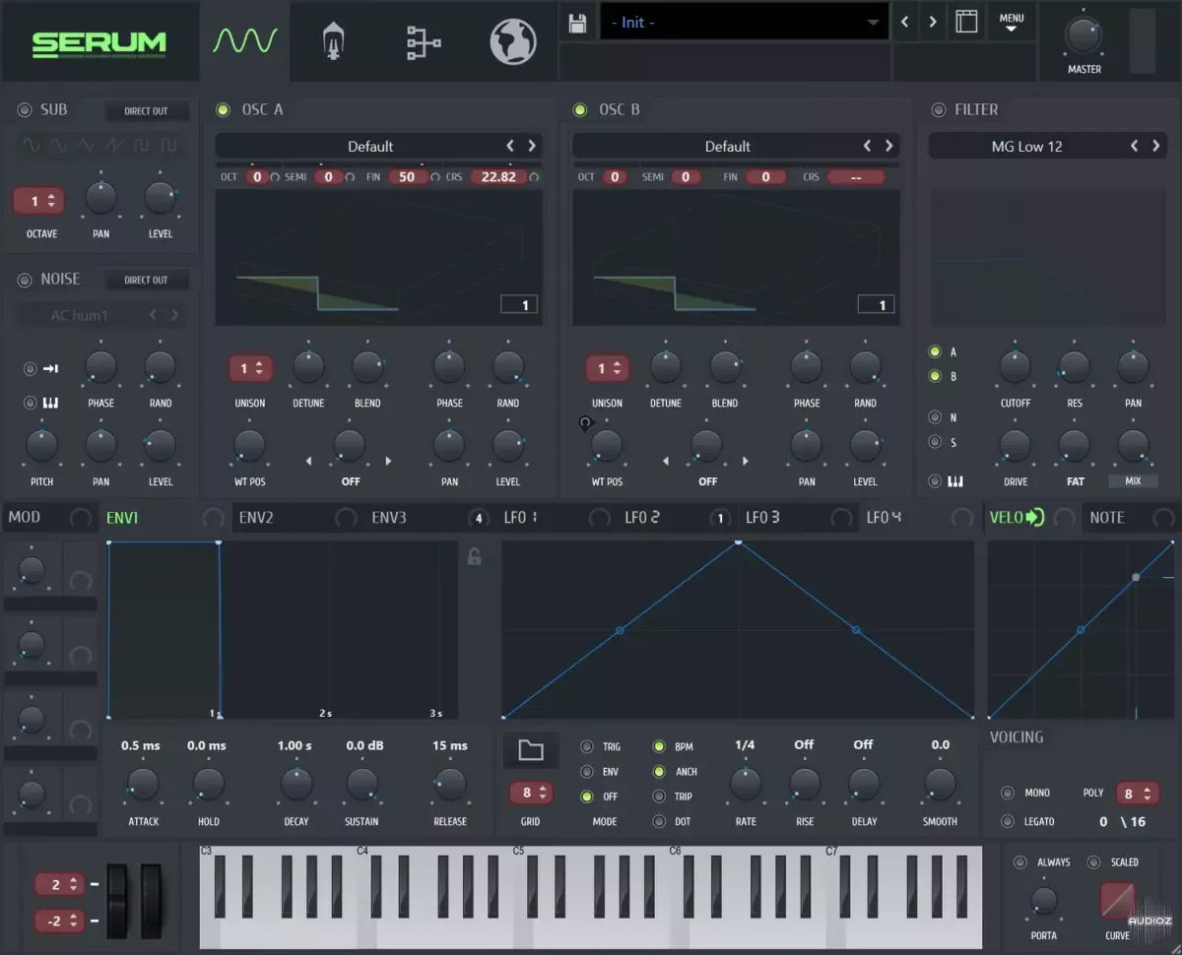This screenshot has height=955, width=1182.
Task: Select the LFO 2 tab
Action: point(642,518)
